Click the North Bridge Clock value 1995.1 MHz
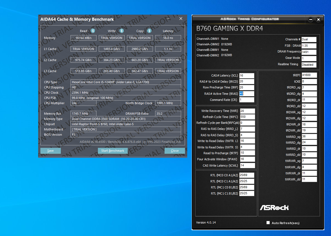 point(168,103)
